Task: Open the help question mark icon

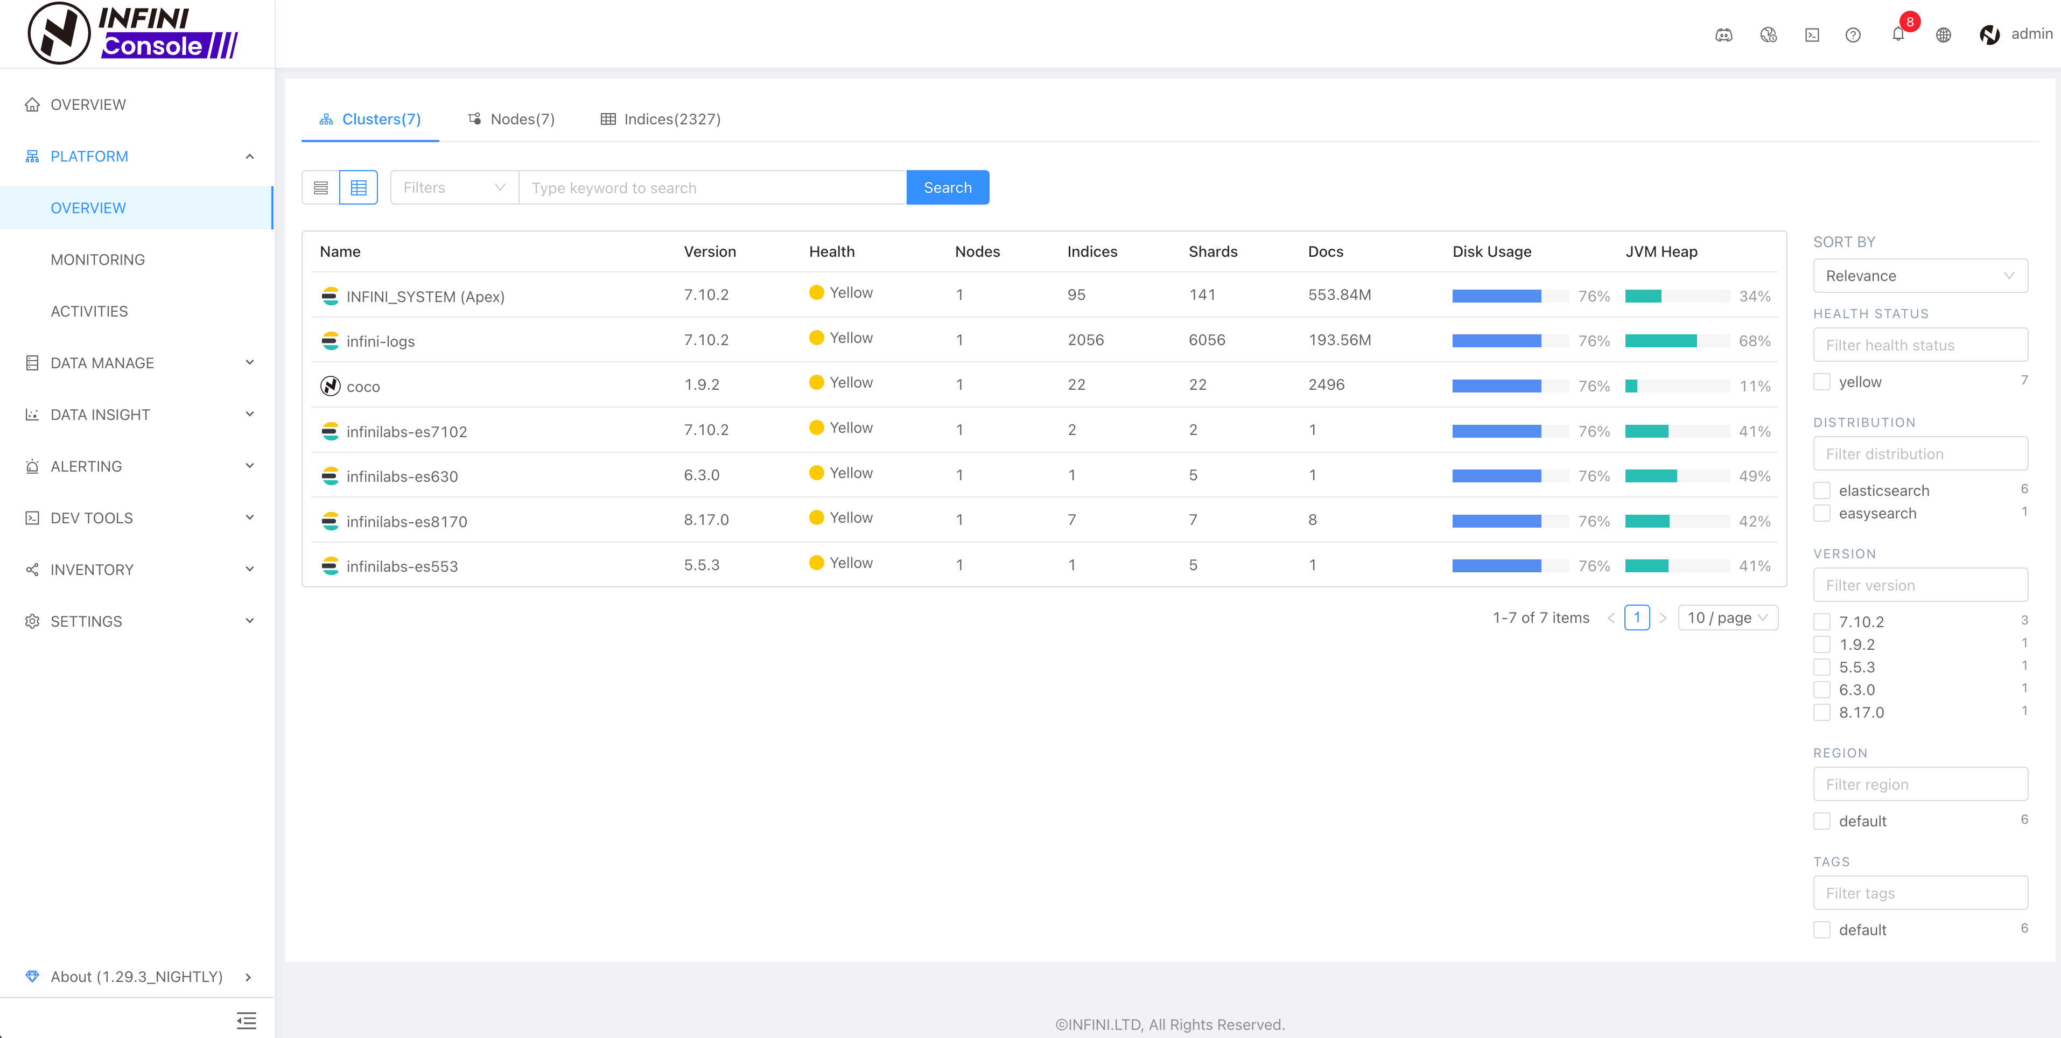Action: click(x=1852, y=34)
